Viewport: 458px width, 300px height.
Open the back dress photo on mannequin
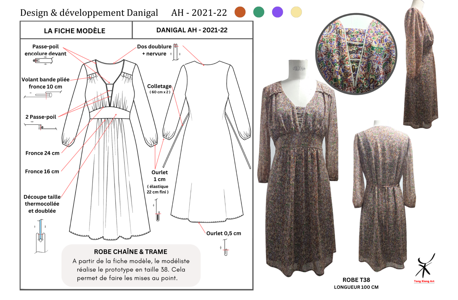click(384, 196)
